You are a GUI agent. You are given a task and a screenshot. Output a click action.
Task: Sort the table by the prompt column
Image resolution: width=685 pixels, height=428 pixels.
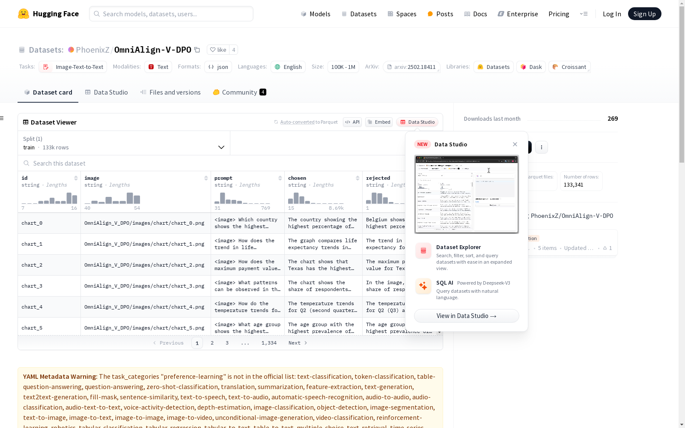point(280,178)
